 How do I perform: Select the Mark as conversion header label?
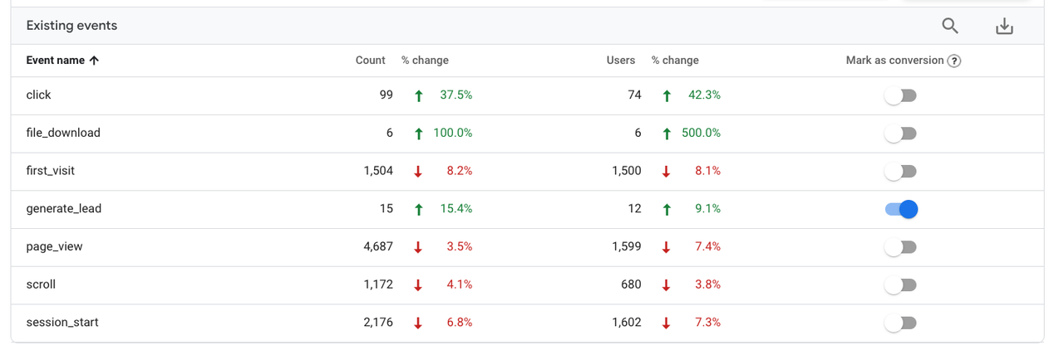pos(894,61)
